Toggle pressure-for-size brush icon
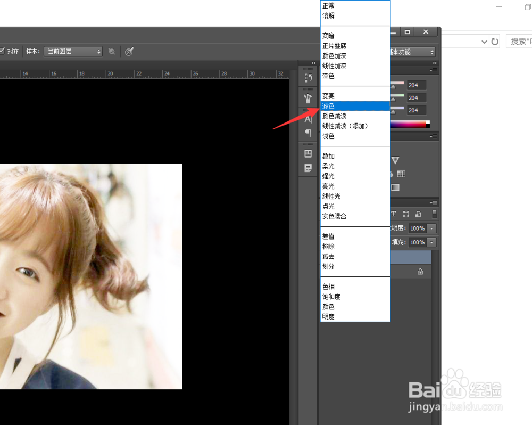Image resolution: width=532 pixels, height=425 pixels. pyautogui.click(x=129, y=51)
